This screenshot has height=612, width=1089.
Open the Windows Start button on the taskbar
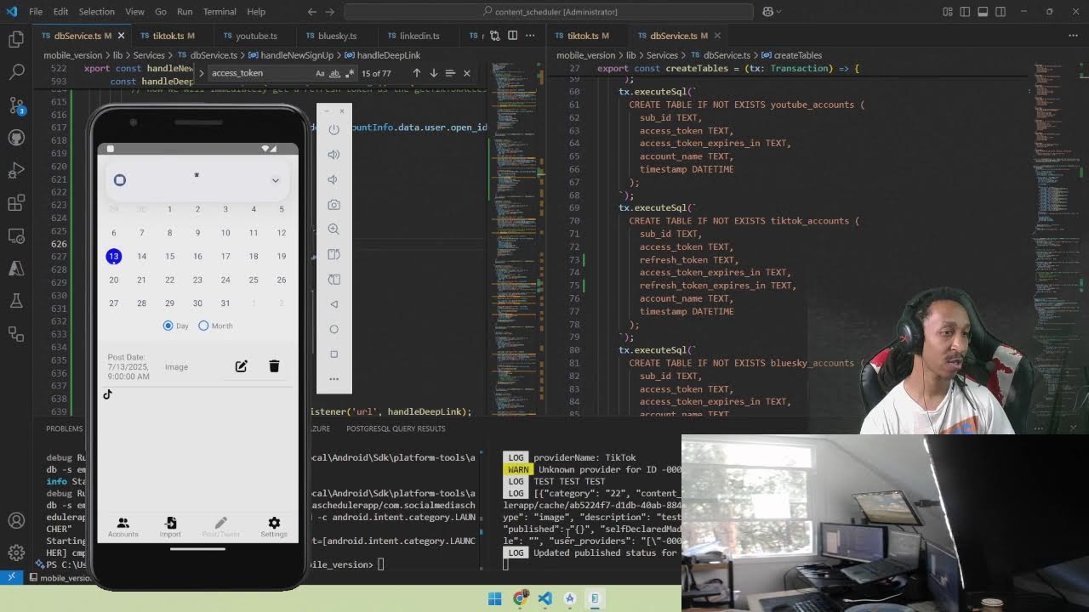pyautogui.click(x=494, y=598)
